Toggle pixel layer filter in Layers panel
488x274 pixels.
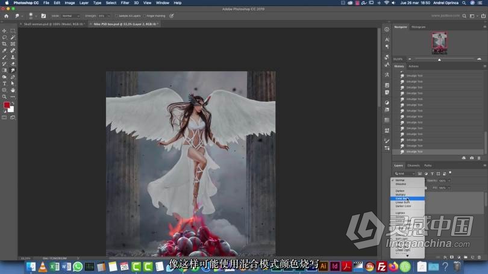point(420,173)
